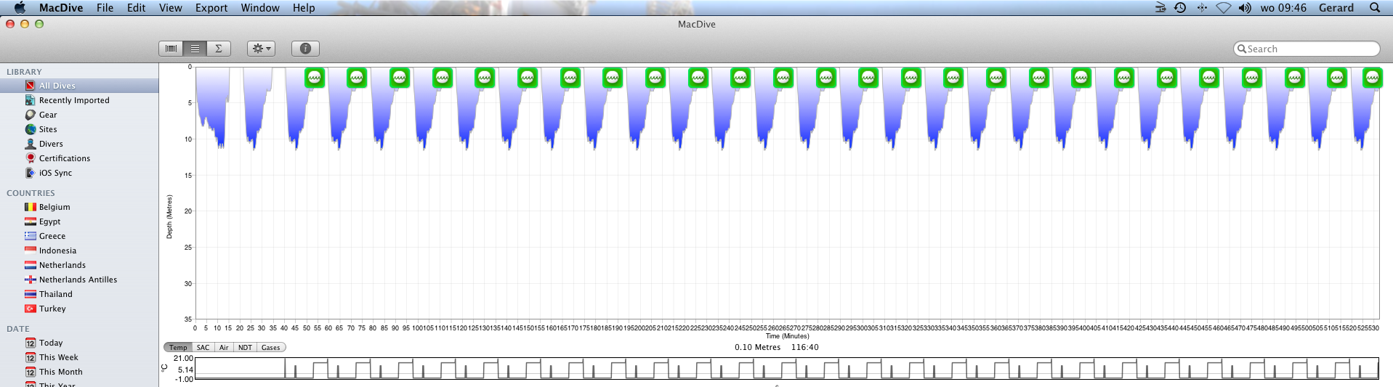1393x387 pixels.
Task: Click the volume icon in menu bar
Action: tap(1245, 8)
